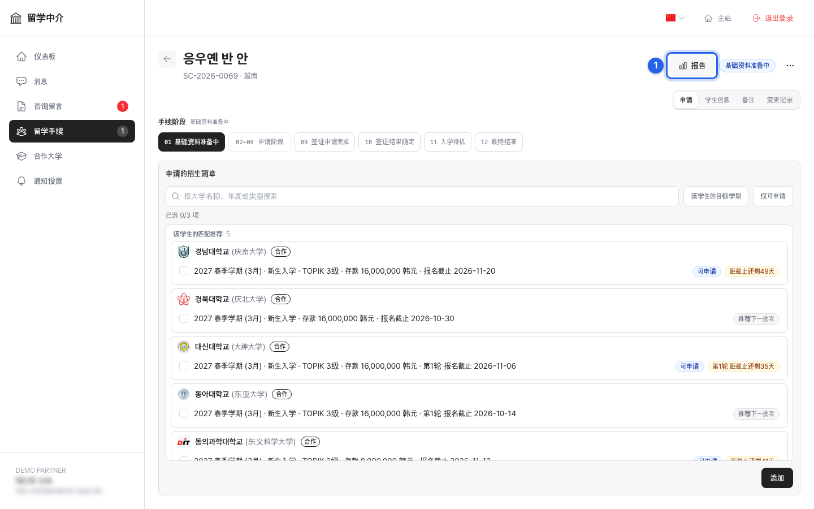This screenshot has width=814, height=509.
Task: Click 경북대학교 university logo
Action: pyautogui.click(x=184, y=299)
